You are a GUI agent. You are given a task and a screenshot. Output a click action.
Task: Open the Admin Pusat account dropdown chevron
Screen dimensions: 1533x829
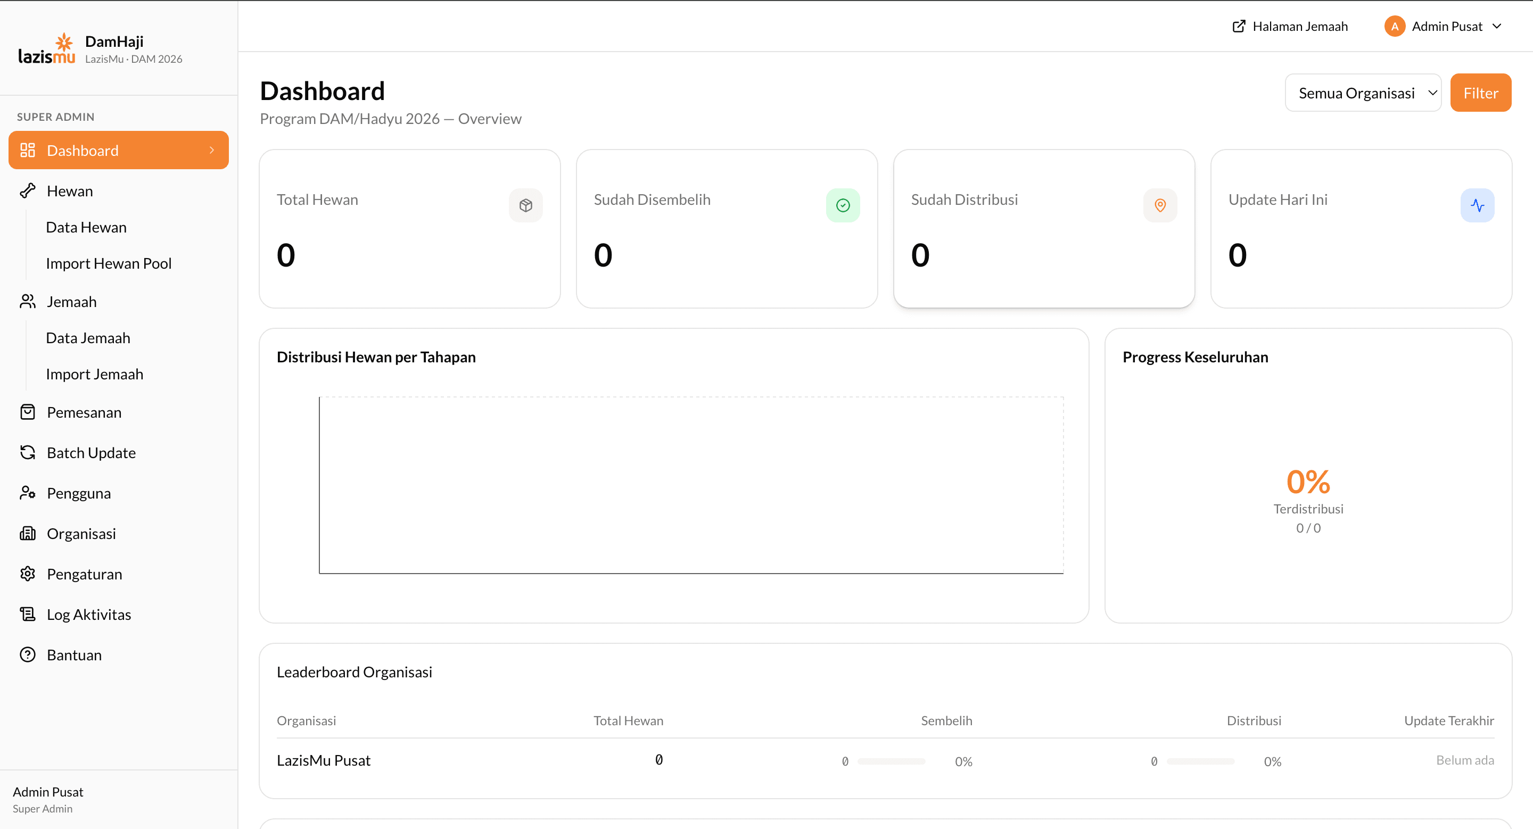click(x=1497, y=26)
